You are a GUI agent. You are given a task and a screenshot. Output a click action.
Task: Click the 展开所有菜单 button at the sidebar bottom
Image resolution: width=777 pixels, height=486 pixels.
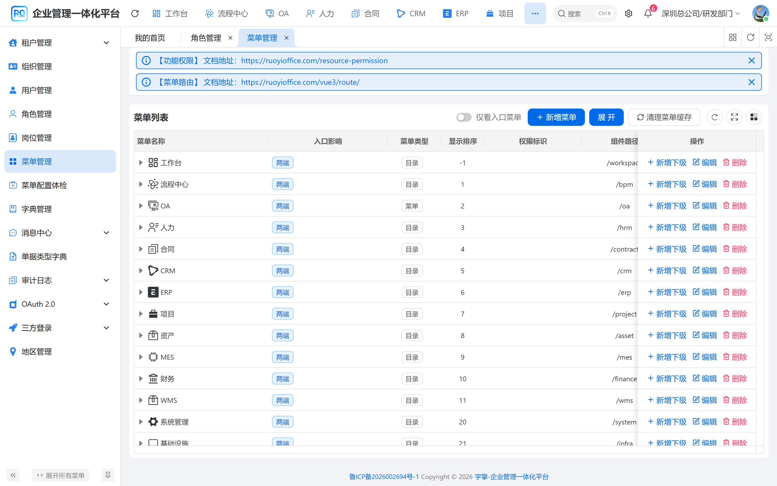point(60,475)
